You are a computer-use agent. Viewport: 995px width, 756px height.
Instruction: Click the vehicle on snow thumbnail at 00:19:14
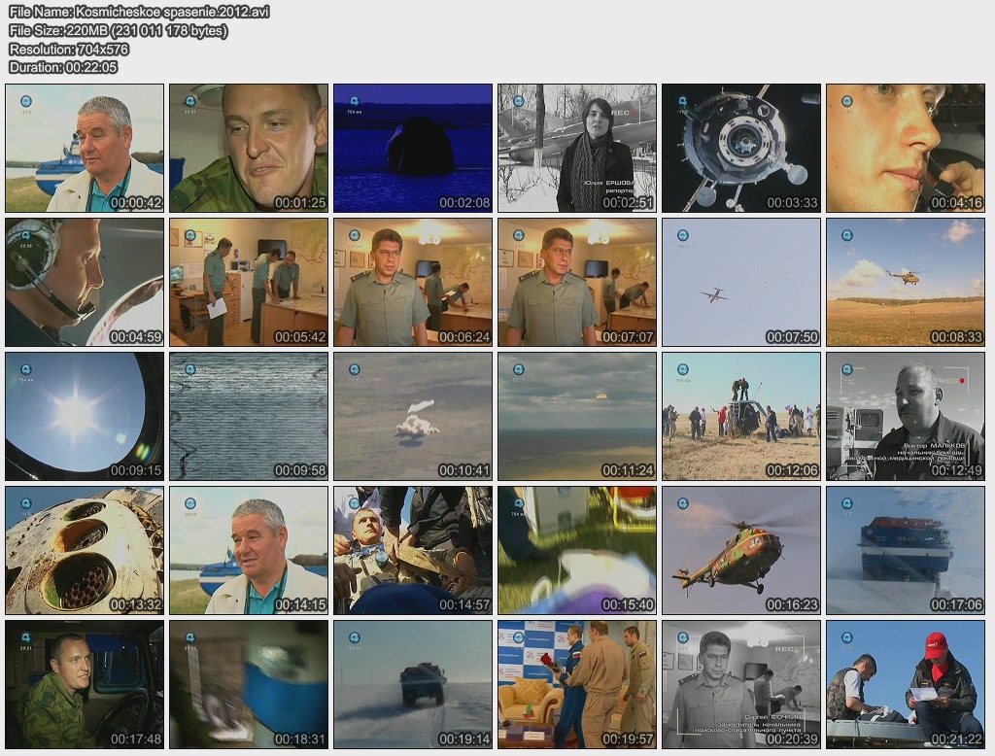click(x=413, y=684)
